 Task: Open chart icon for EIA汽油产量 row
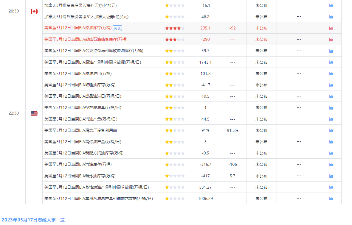pos(331,119)
